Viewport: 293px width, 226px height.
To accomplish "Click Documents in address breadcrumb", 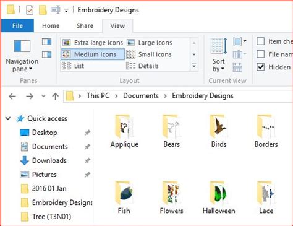I will tap(141, 96).
